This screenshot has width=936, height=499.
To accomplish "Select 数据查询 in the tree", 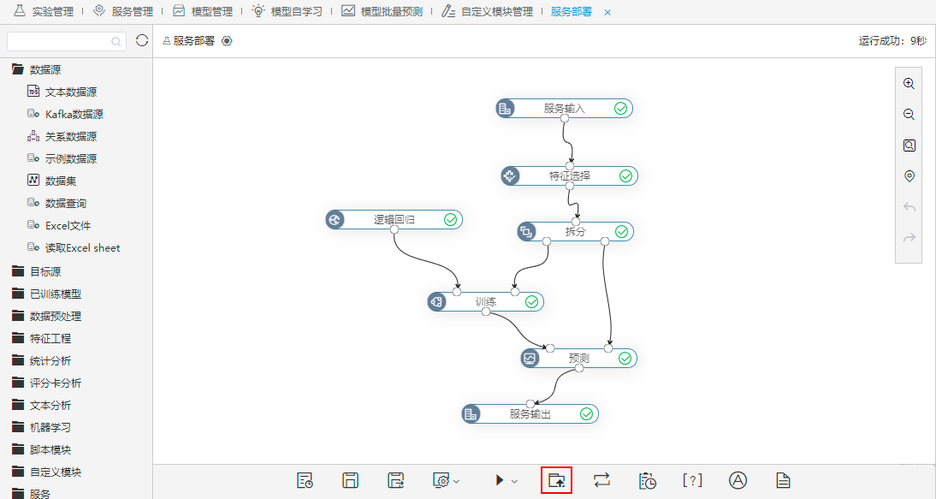I will (x=56, y=204).
